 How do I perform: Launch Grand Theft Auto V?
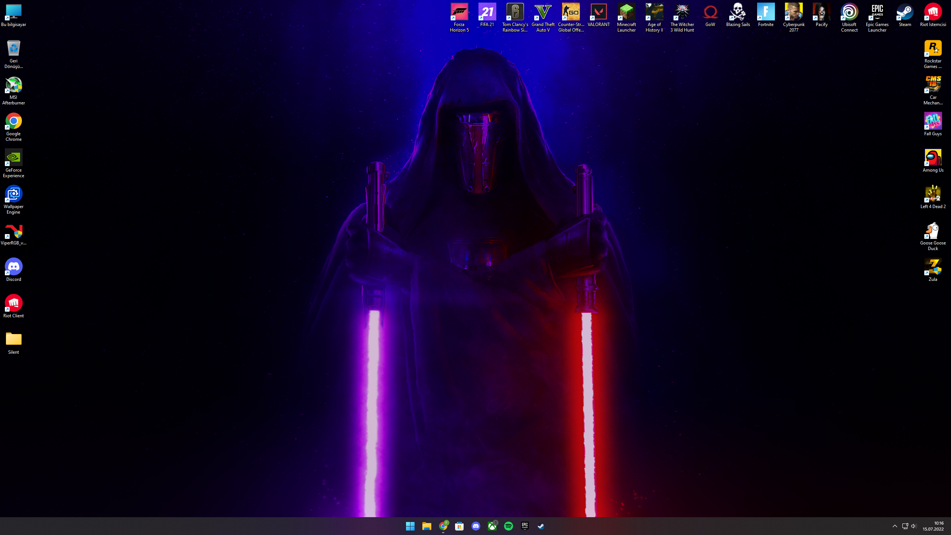click(543, 18)
